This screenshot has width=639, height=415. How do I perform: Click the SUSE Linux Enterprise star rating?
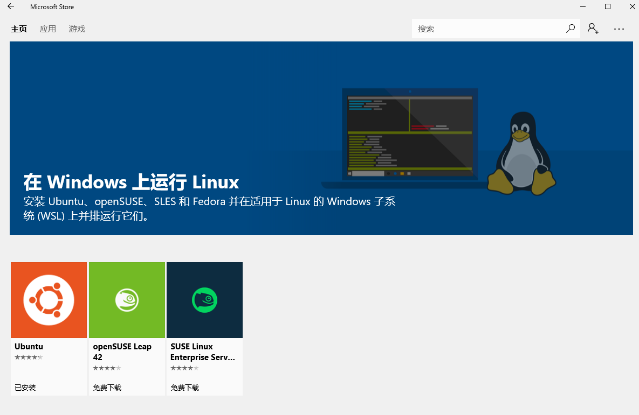tap(184, 368)
